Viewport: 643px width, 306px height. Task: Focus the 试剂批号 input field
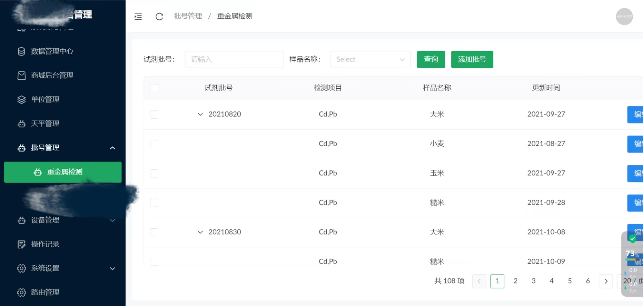click(x=234, y=59)
